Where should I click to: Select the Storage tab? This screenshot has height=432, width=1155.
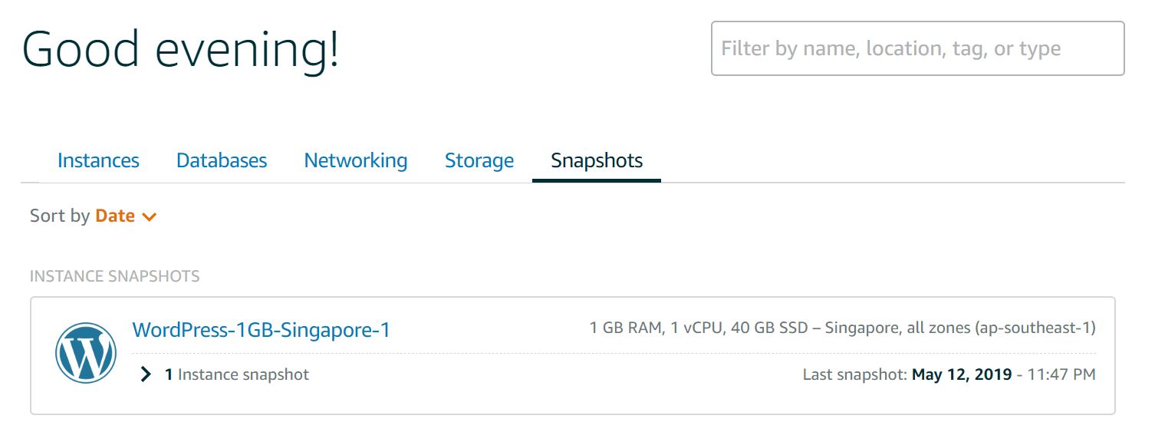[479, 160]
